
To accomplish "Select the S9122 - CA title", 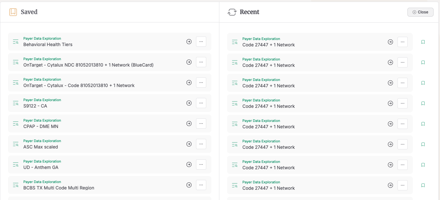I will pyautogui.click(x=35, y=106).
